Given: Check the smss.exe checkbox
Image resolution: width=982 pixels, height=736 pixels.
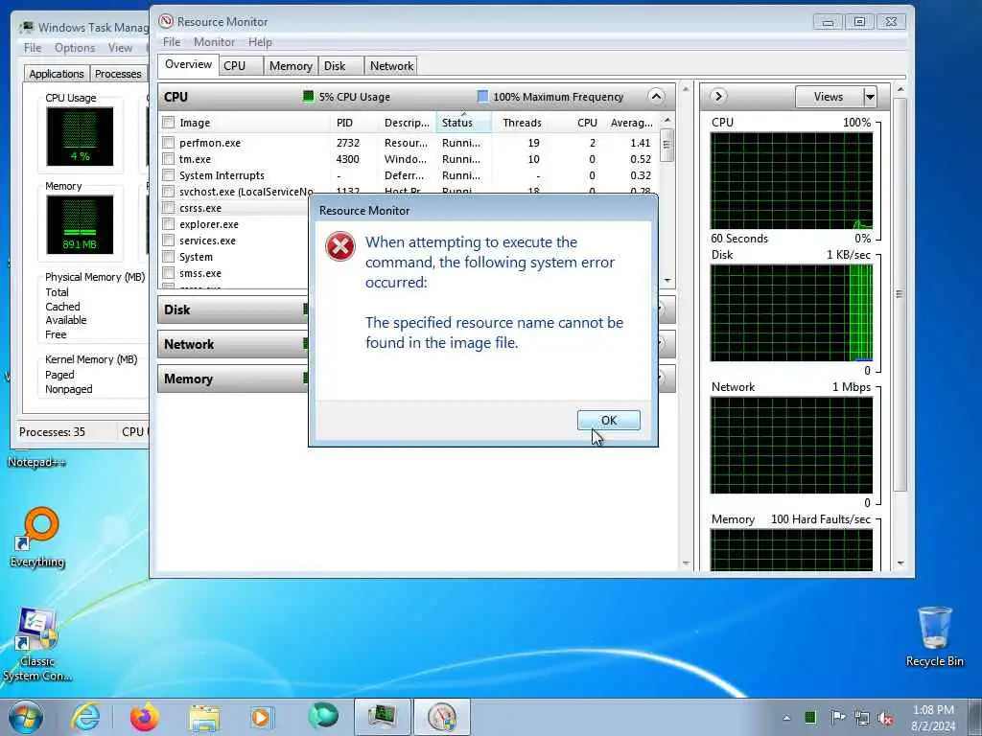Looking at the screenshot, I should (x=168, y=273).
